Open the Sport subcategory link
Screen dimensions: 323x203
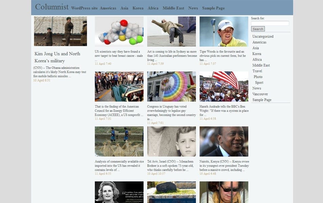coord(259,83)
